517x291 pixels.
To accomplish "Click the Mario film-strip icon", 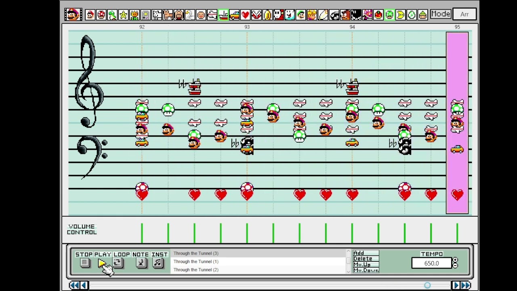I will point(73,15).
